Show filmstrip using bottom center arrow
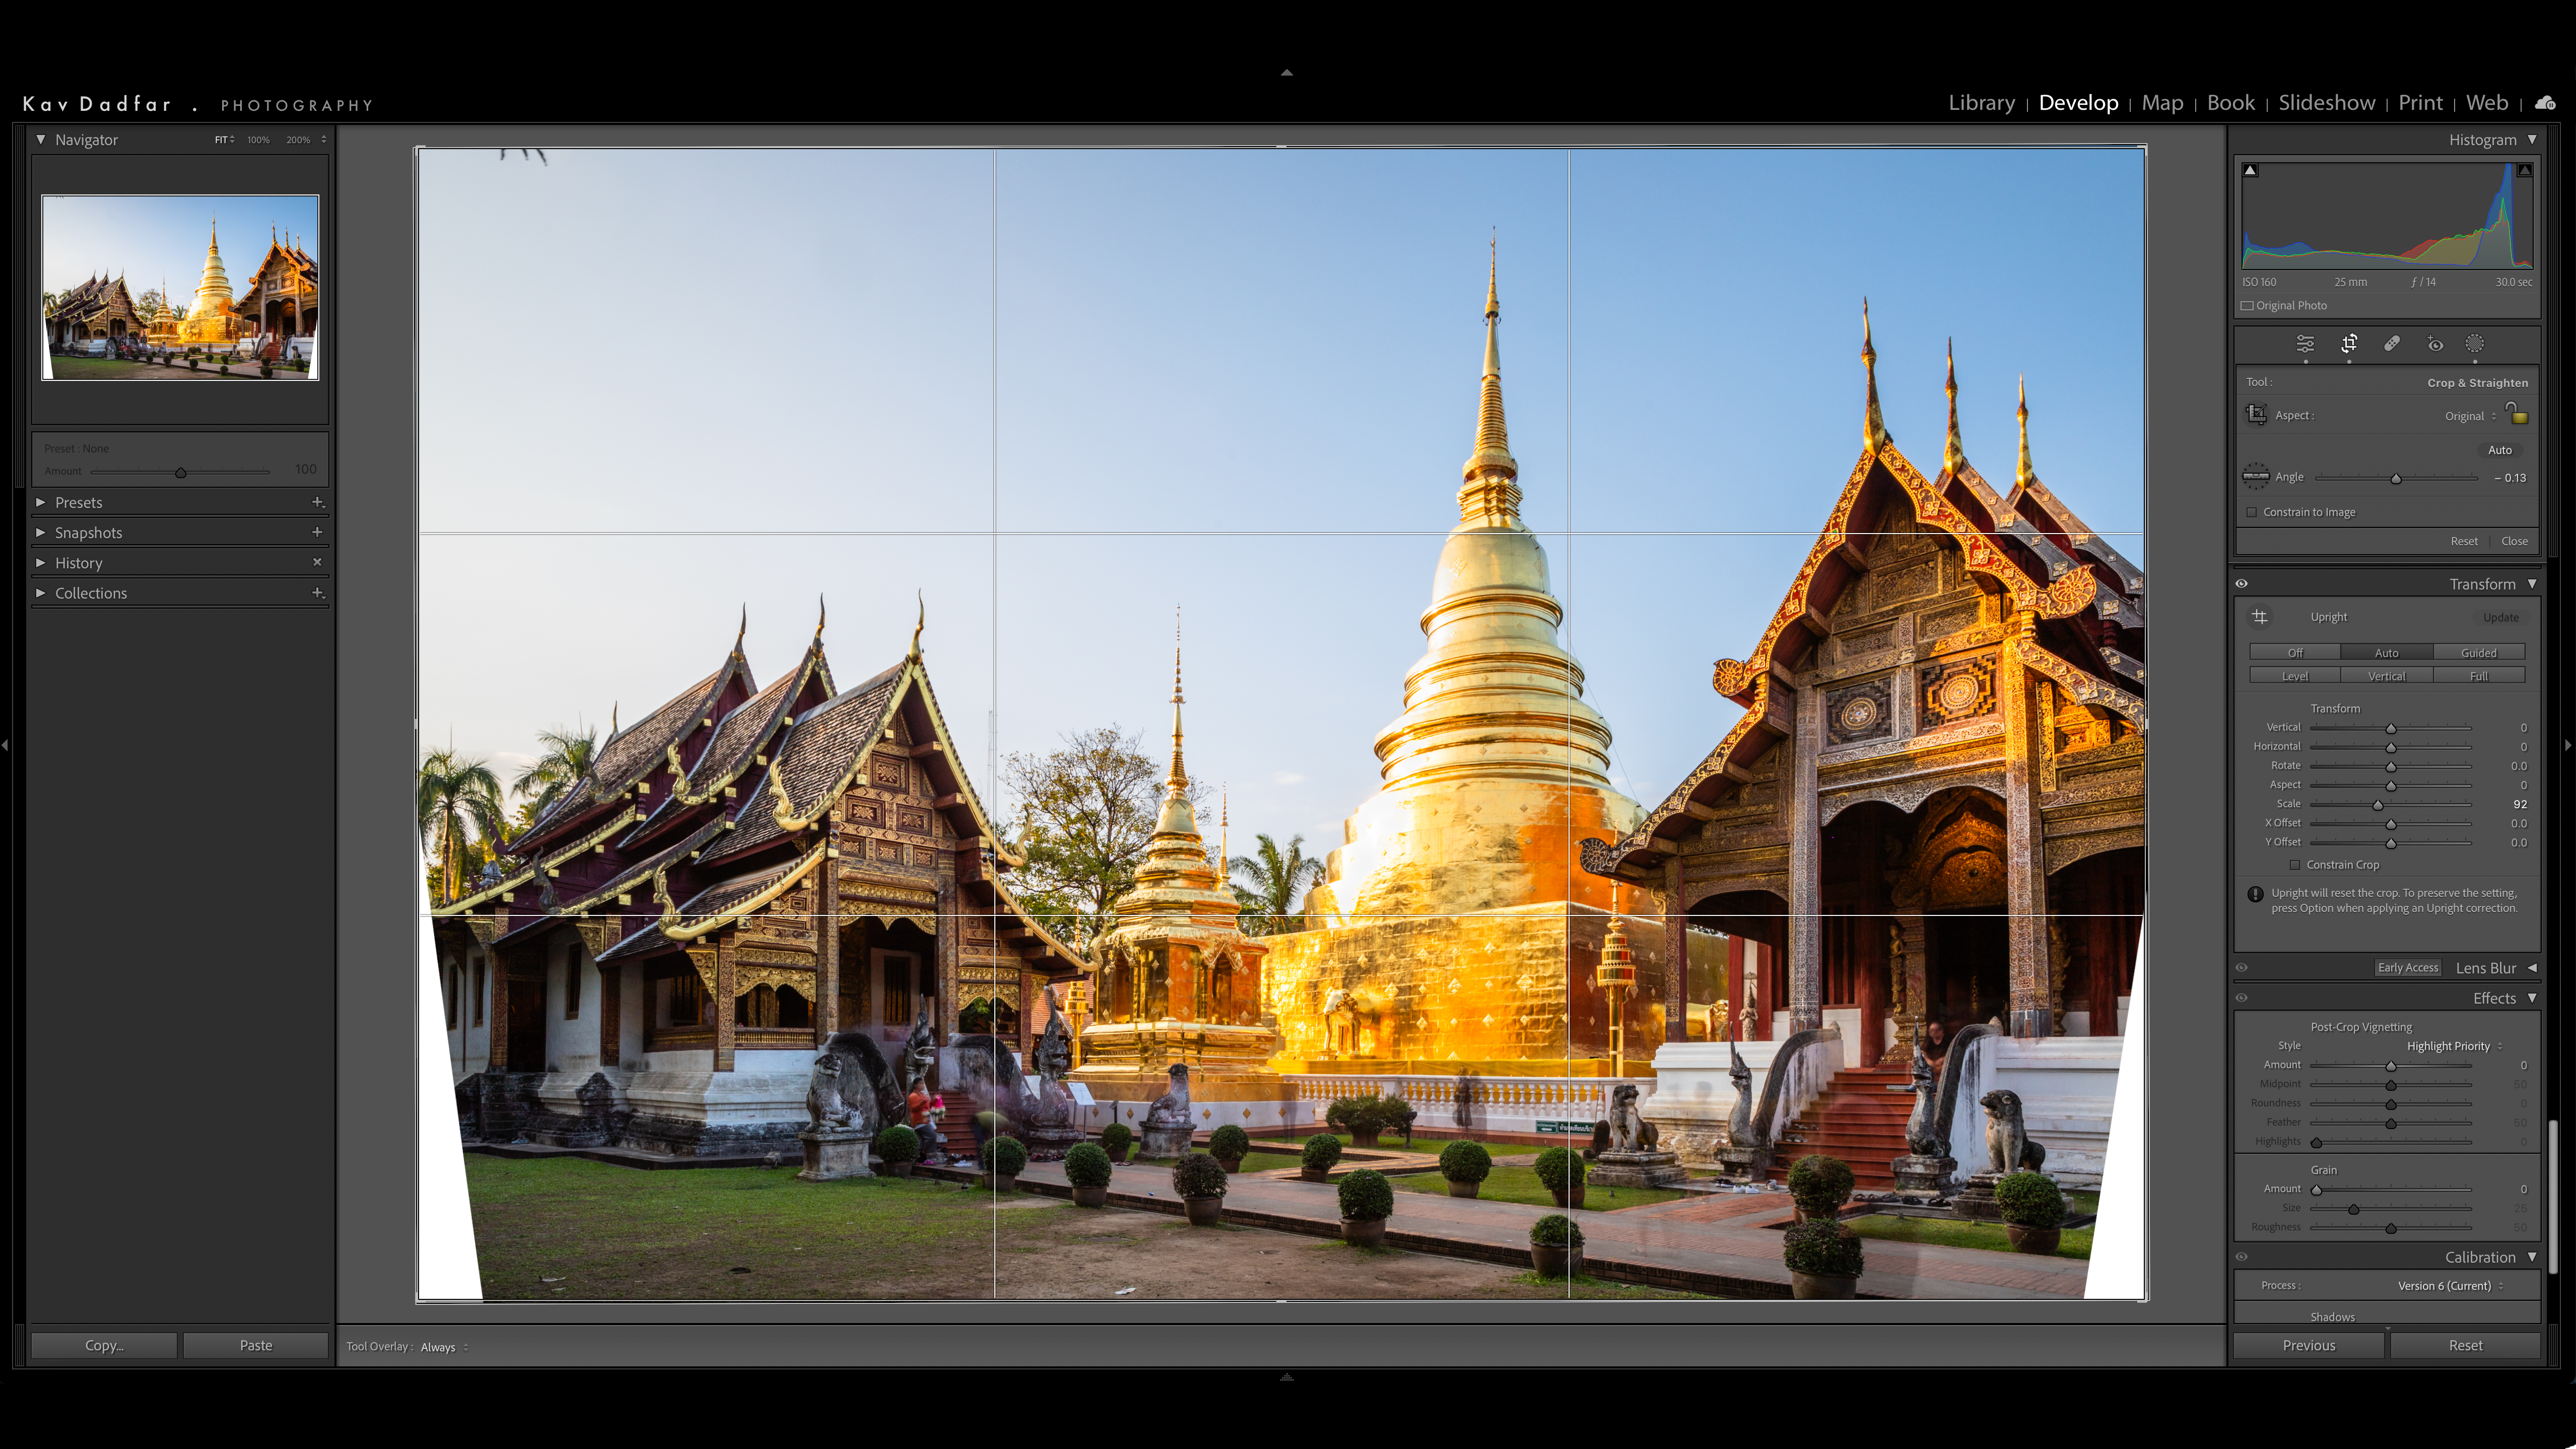Viewport: 2576px width, 1449px height. (1287, 1377)
